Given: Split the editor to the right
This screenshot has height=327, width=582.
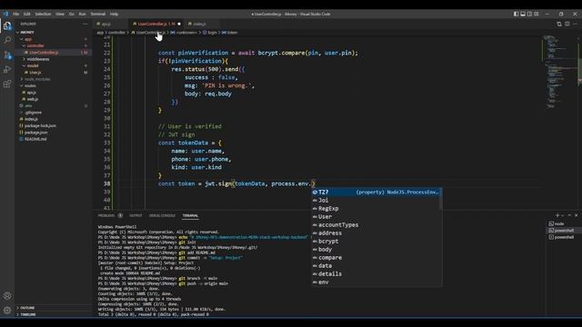Looking at the screenshot, I should [x=567, y=24].
